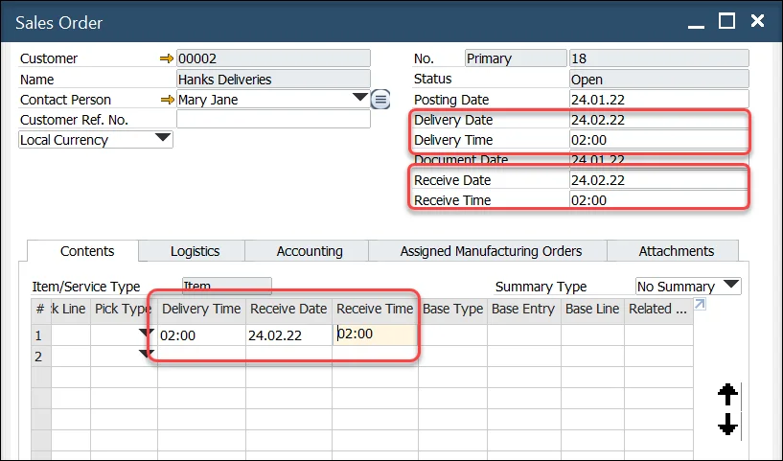Screen dimensions: 783x461
Task: Maximize the Sales Order window
Action: [726, 21]
